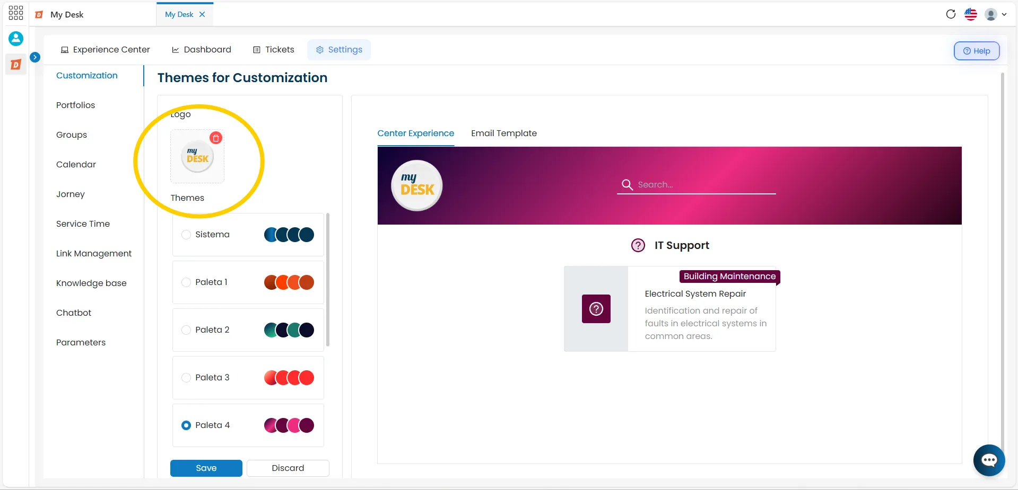Click the user profile icon in left rail
Image resolution: width=1018 pixels, height=490 pixels.
(x=16, y=39)
